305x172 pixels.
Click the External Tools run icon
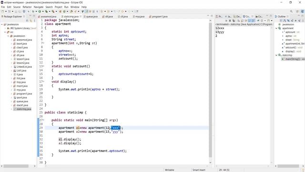(x=53, y=11)
